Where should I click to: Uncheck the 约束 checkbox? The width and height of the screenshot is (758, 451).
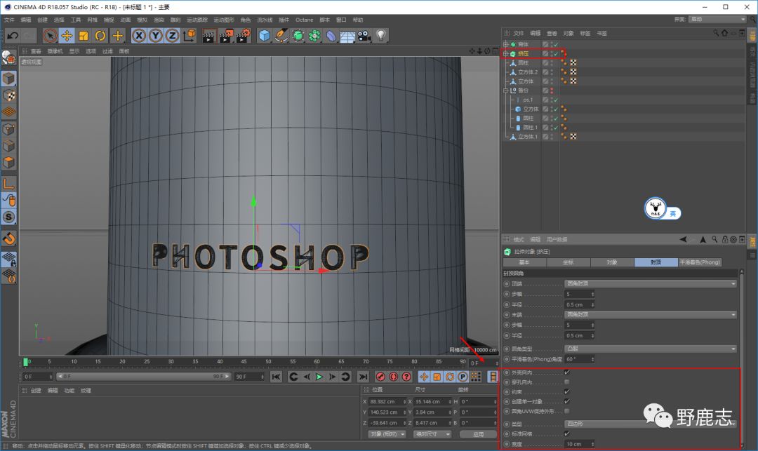567,391
